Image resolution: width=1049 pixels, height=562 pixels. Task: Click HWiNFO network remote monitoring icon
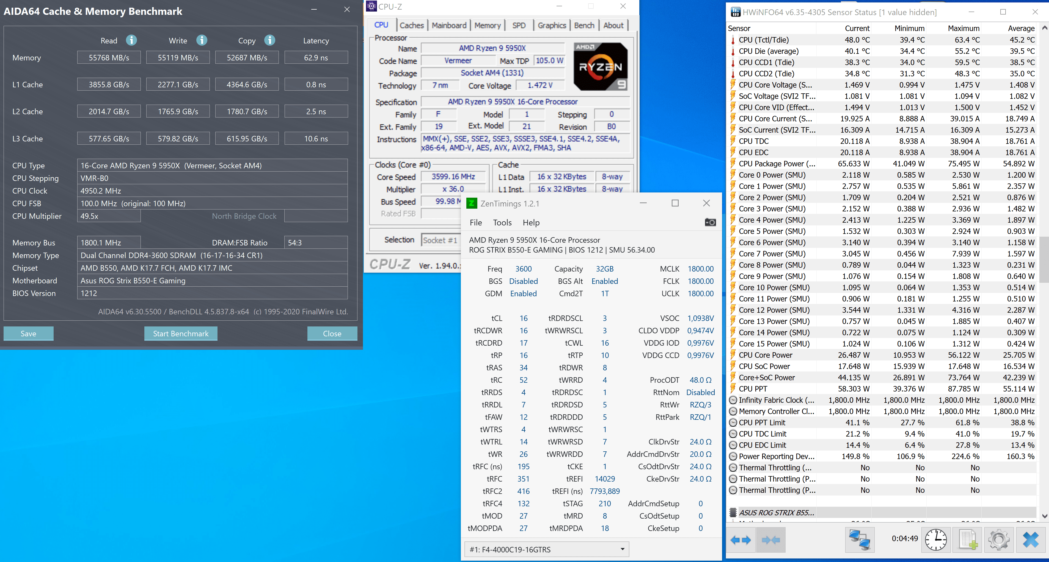(859, 540)
